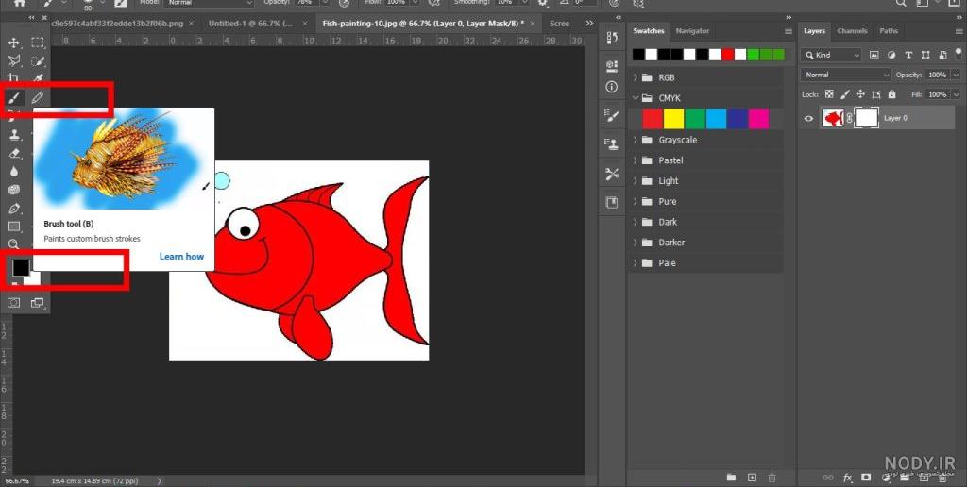Toggle lock transparent pixels for the layer
The width and height of the screenshot is (967, 487).
tap(829, 94)
